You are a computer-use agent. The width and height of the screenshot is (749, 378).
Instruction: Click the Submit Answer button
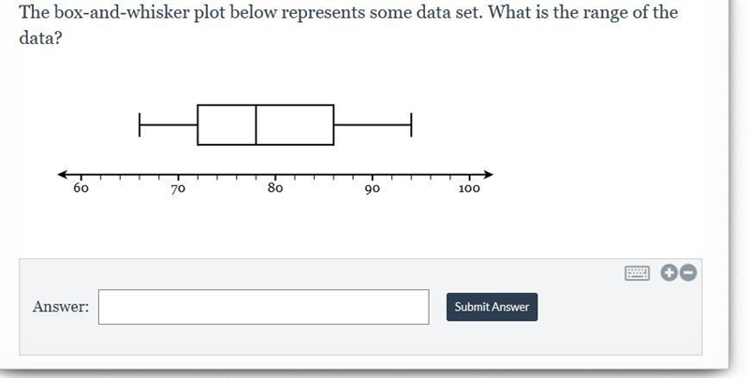492,307
